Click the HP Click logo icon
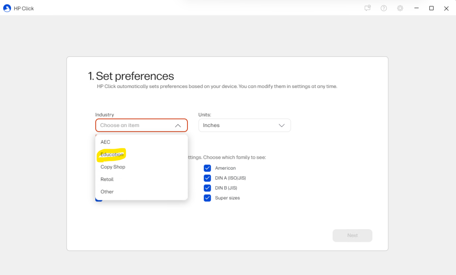Viewport: 456px width, 275px height. click(x=7, y=8)
